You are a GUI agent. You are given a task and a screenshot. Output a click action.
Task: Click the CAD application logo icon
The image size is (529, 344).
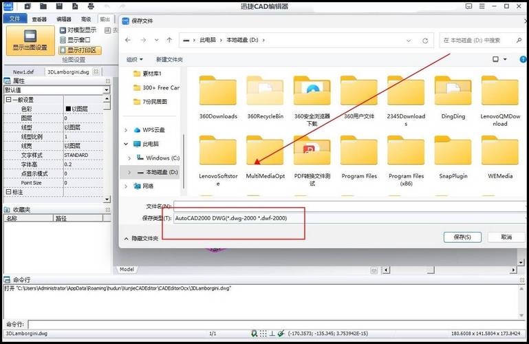[8, 6]
